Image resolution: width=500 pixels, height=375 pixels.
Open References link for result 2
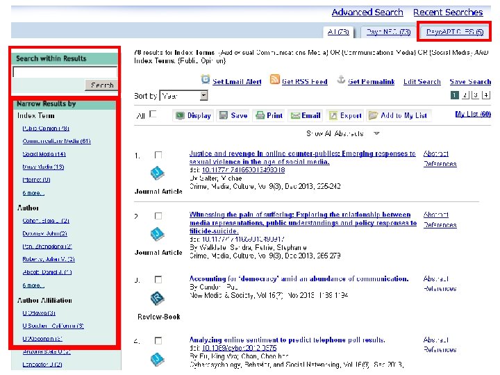coord(440,225)
